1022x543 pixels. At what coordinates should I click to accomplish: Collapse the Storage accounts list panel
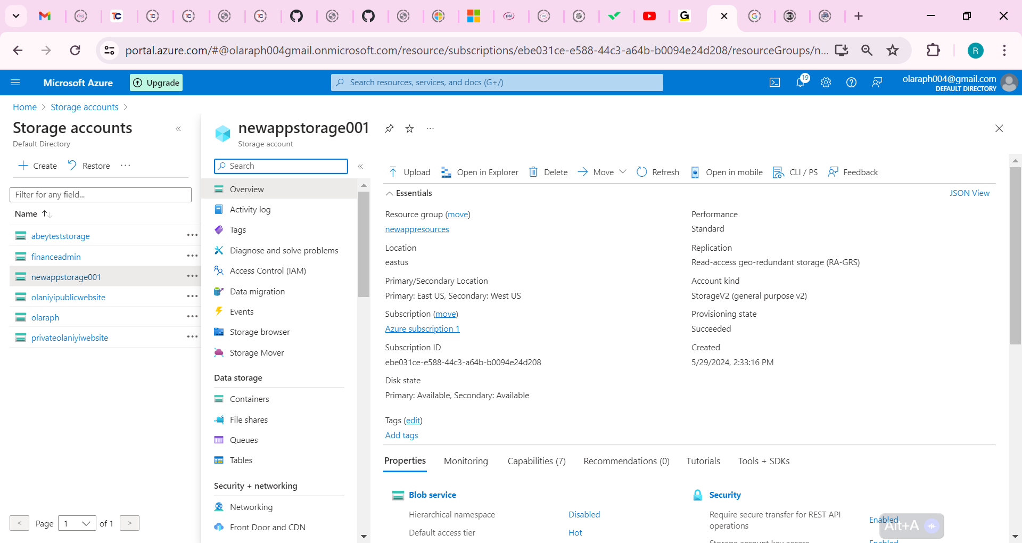pos(178,129)
